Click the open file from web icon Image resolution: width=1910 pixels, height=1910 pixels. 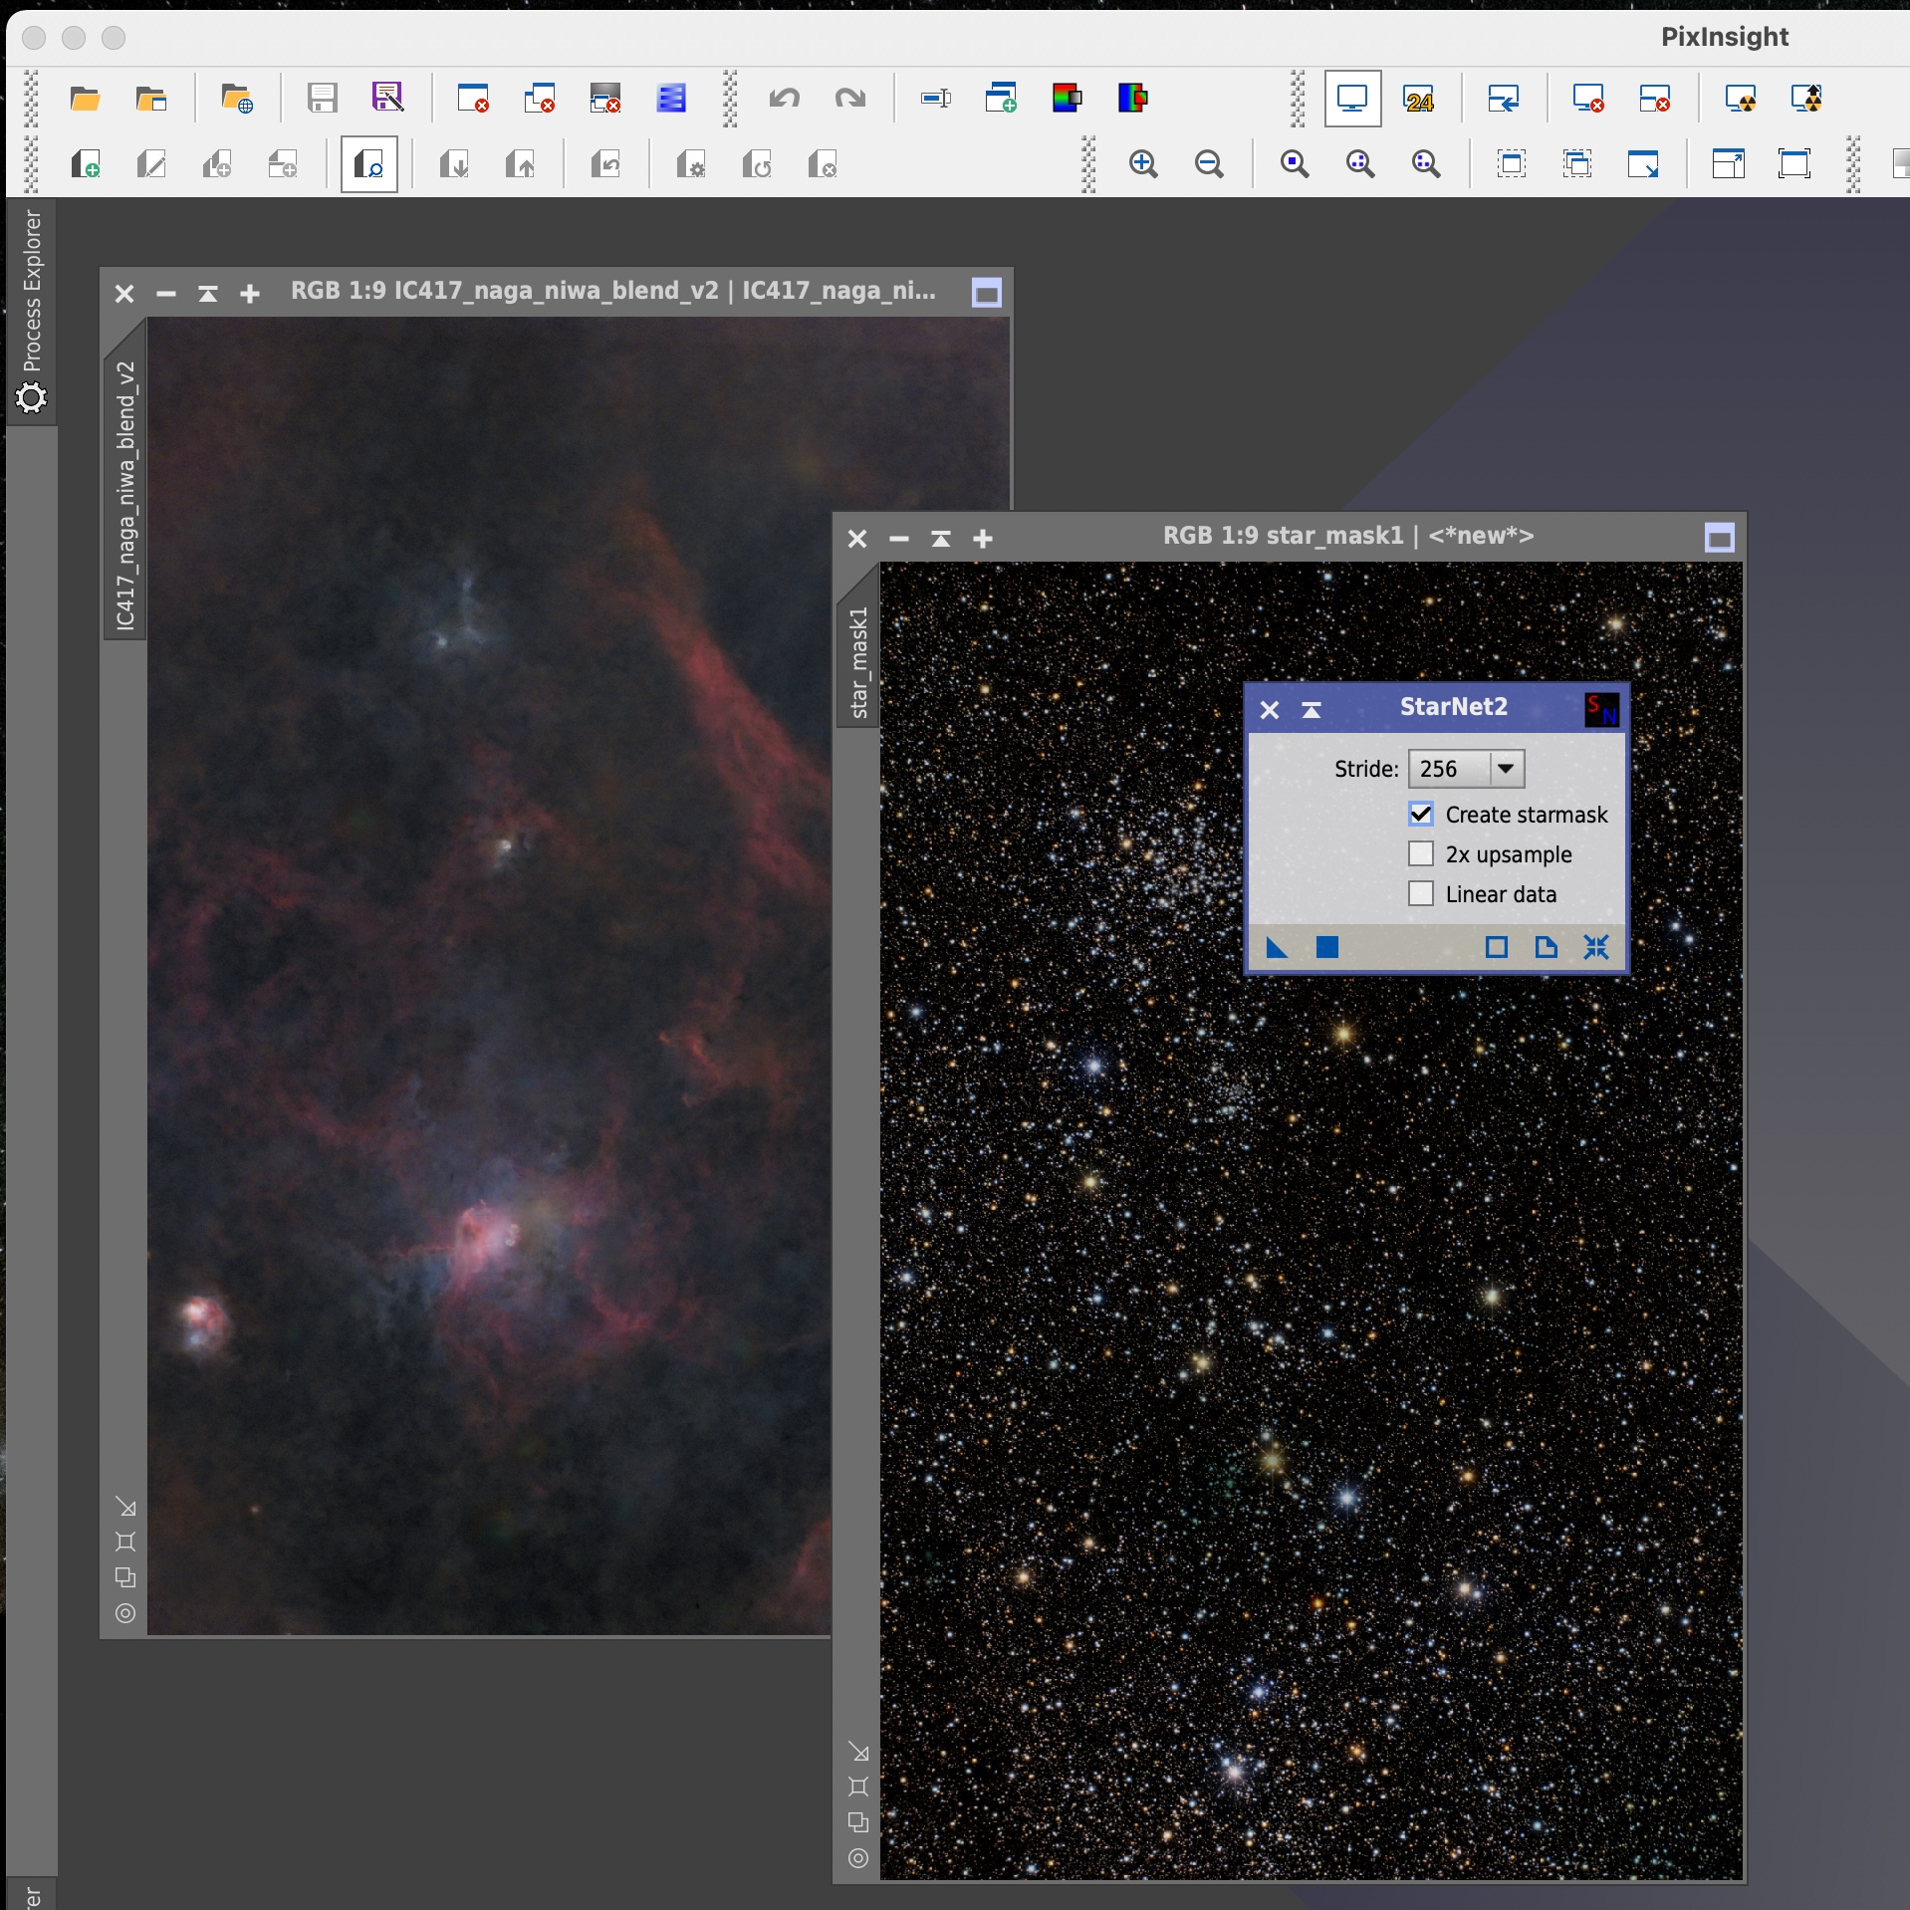coord(237,99)
